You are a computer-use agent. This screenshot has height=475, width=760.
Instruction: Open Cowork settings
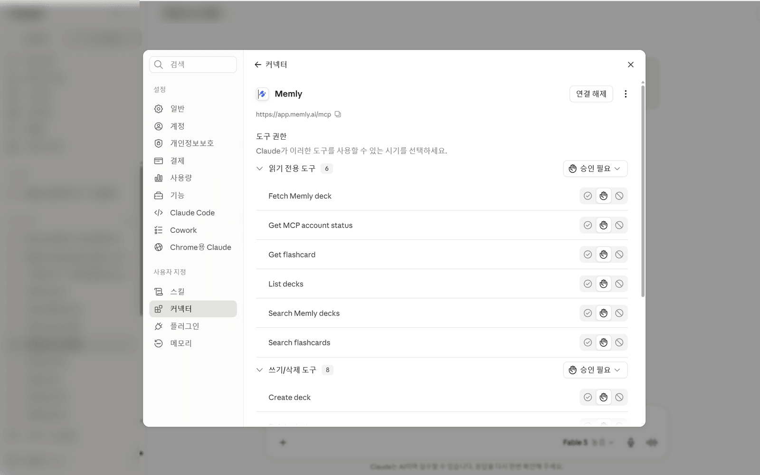pos(193,230)
